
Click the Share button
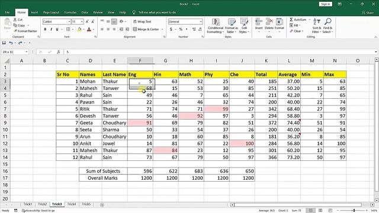(368, 12)
